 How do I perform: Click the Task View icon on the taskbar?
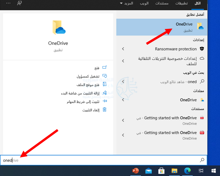pos(201,171)
